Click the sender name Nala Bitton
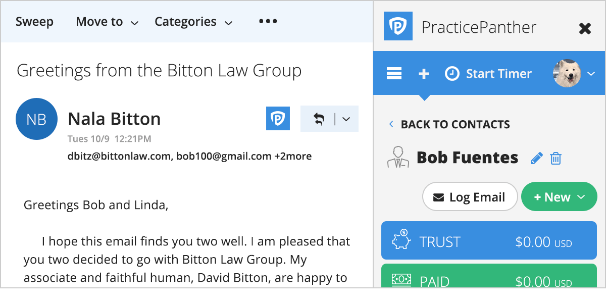 114,119
